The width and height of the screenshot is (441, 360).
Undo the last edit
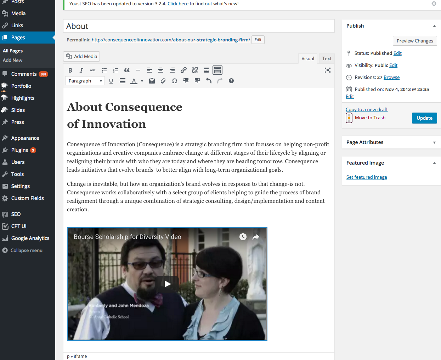click(x=209, y=81)
